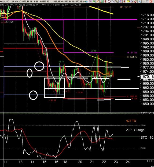The image size is (154, 167).
Task: Select the yellow rectangle drawing tool
Action: [128, 1]
